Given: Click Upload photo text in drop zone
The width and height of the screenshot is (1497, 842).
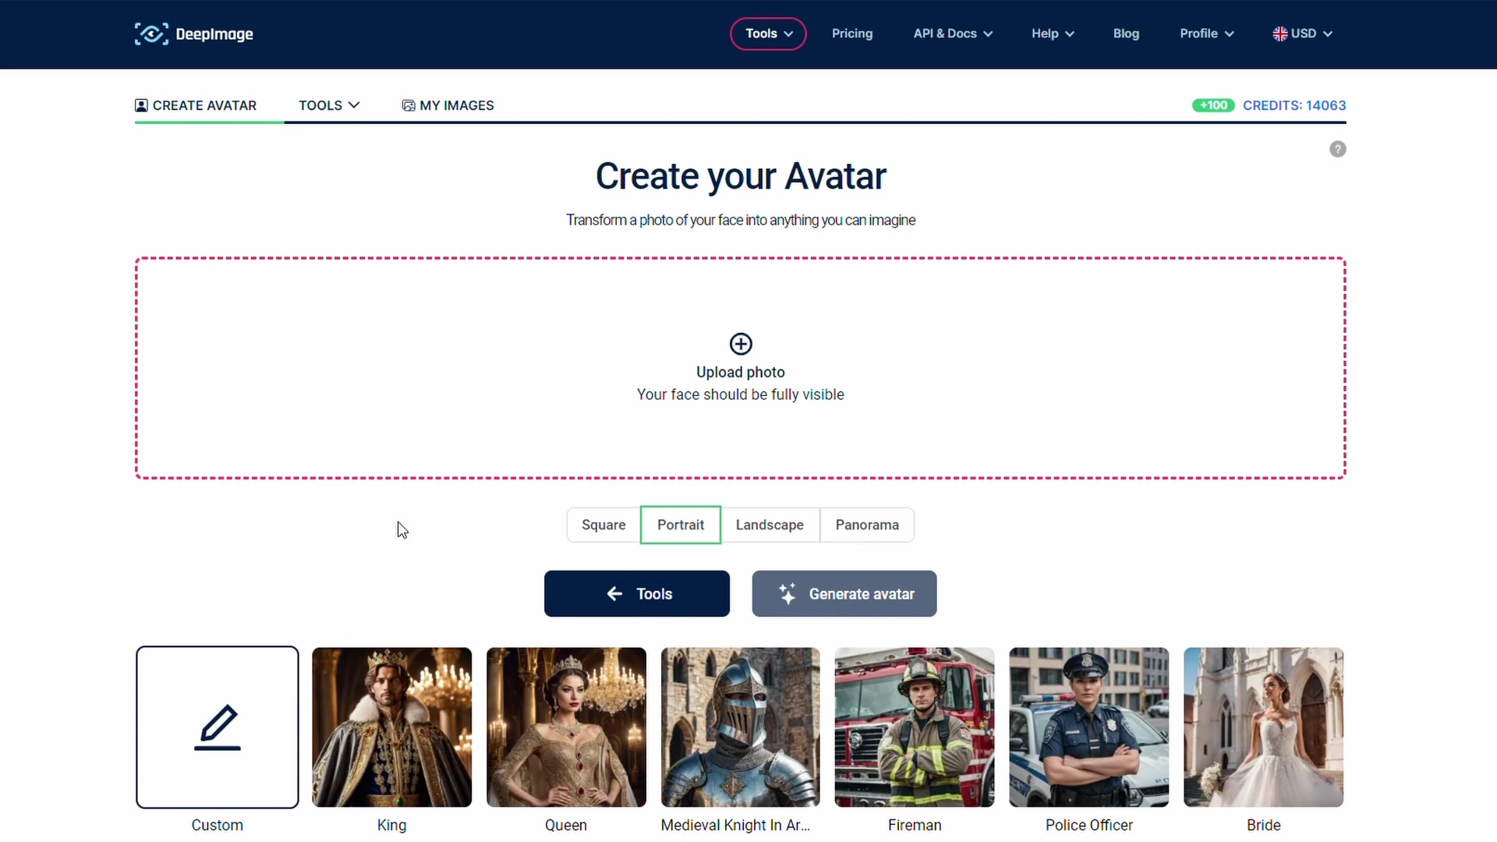Looking at the screenshot, I should click(740, 372).
